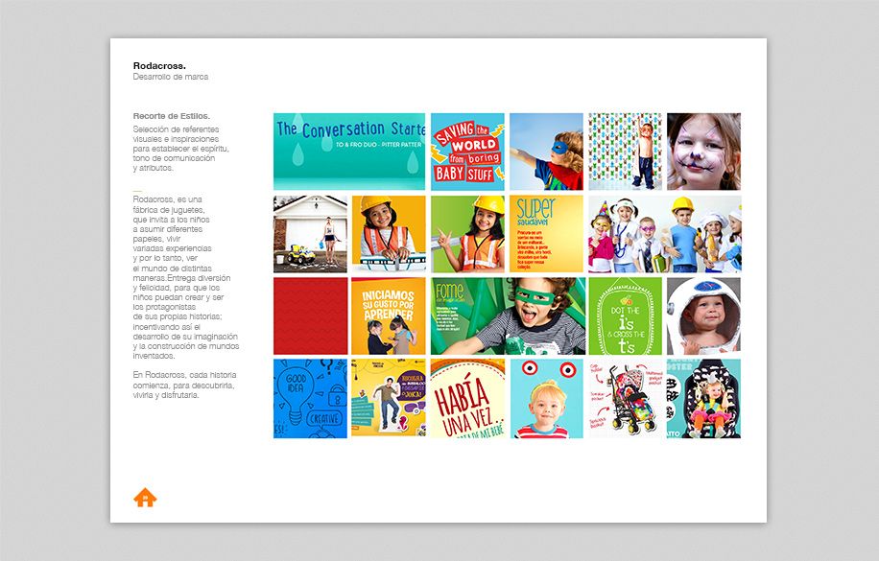Image resolution: width=879 pixels, height=561 pixels.
Task: Click the 'Rodacross.' title text
Action: pyautogui.click(x=159, y=66)
